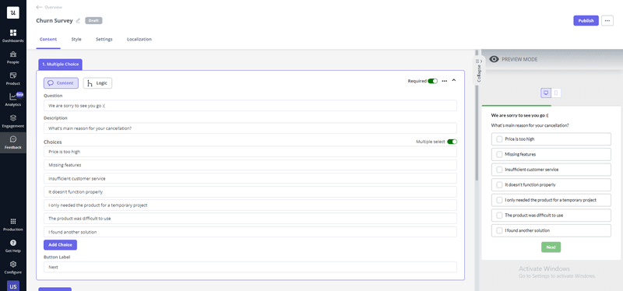Open the question's three-dot options menu

coord(445,81)
